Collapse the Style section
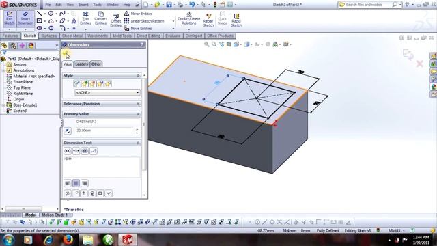Viewport: 437px width, 246px height. tap(138, 76)
